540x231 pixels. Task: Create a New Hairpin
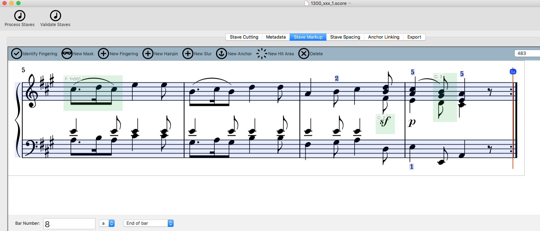coord(148,54)
